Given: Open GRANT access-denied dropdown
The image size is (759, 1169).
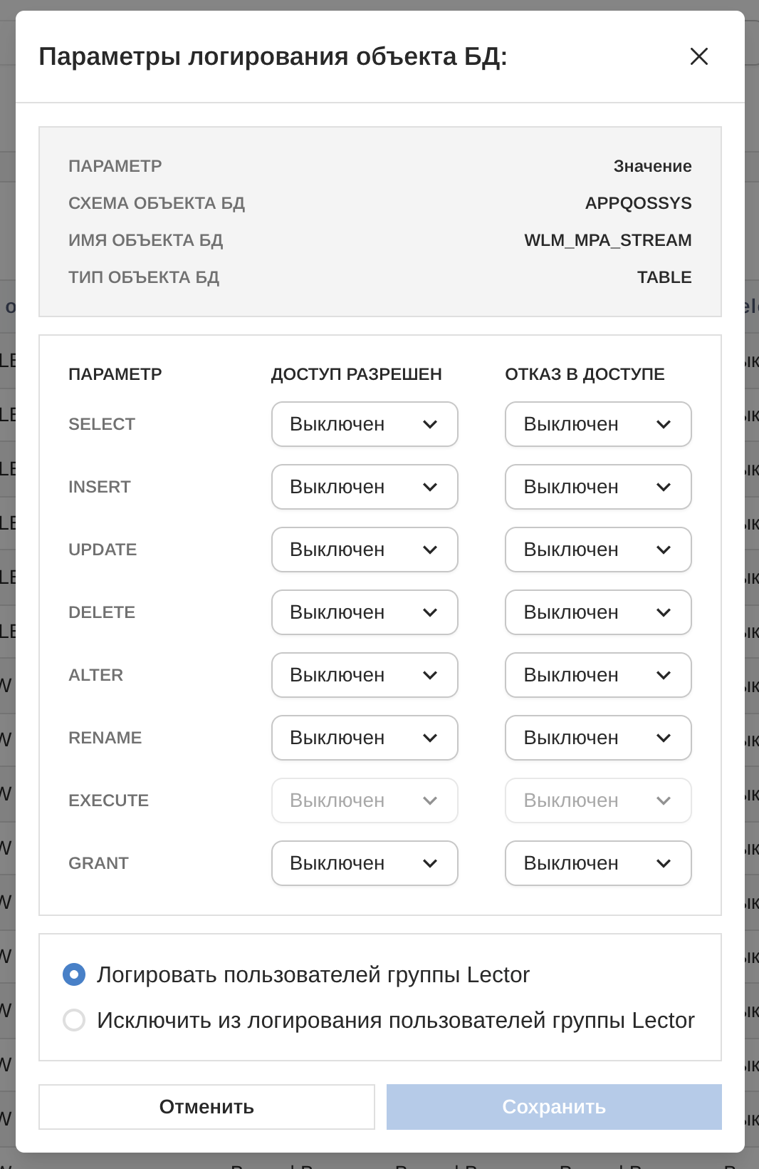Looking at the screenshot, I should [597, 863].
